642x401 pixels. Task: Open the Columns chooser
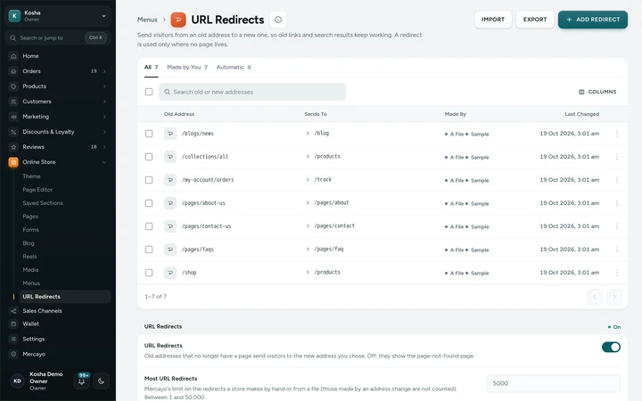pos(597,92)
